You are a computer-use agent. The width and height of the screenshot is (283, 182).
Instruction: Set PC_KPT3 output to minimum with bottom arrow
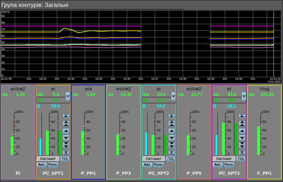click(x=242, y=153)
